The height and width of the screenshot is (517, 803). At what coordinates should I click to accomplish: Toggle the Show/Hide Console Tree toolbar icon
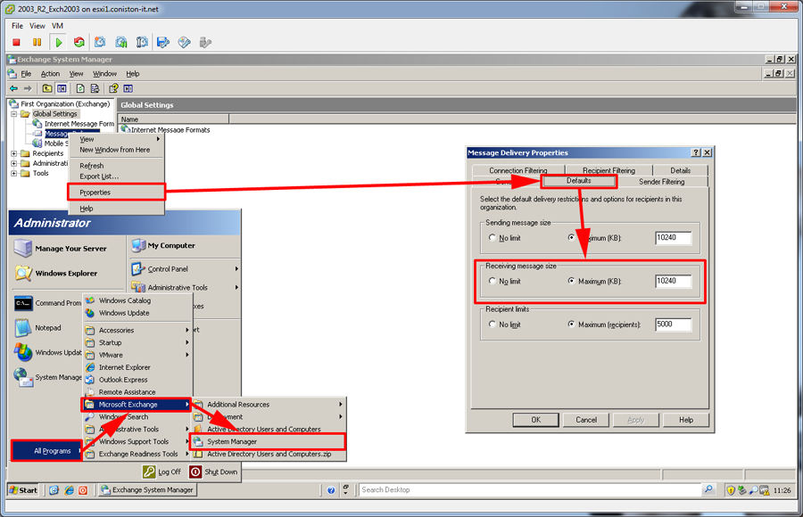[62, 88]
